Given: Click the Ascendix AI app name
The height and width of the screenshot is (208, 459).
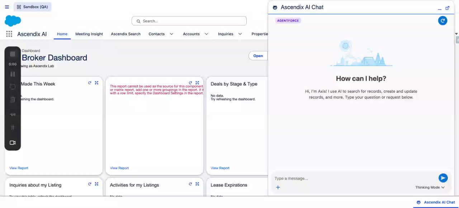Looking at the screenshot, I should click(x=32, y=34).
